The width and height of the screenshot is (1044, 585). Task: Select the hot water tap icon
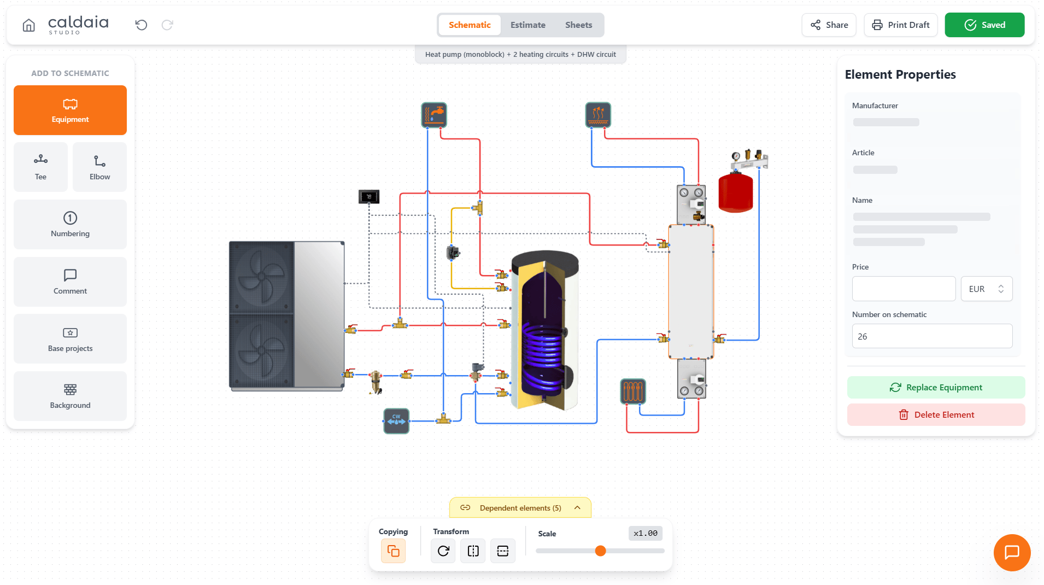pyautogui.click(x=434, y=115)
